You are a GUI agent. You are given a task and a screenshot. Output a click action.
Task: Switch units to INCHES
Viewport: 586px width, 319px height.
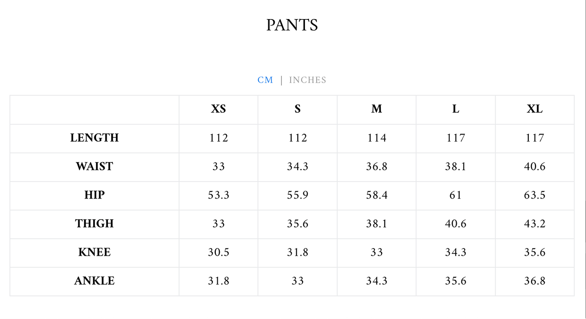(307, 80)
